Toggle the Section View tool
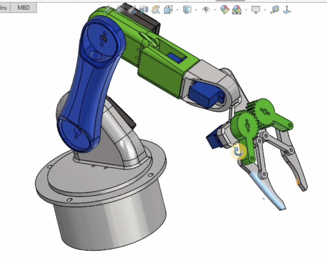 click(144, 10)
